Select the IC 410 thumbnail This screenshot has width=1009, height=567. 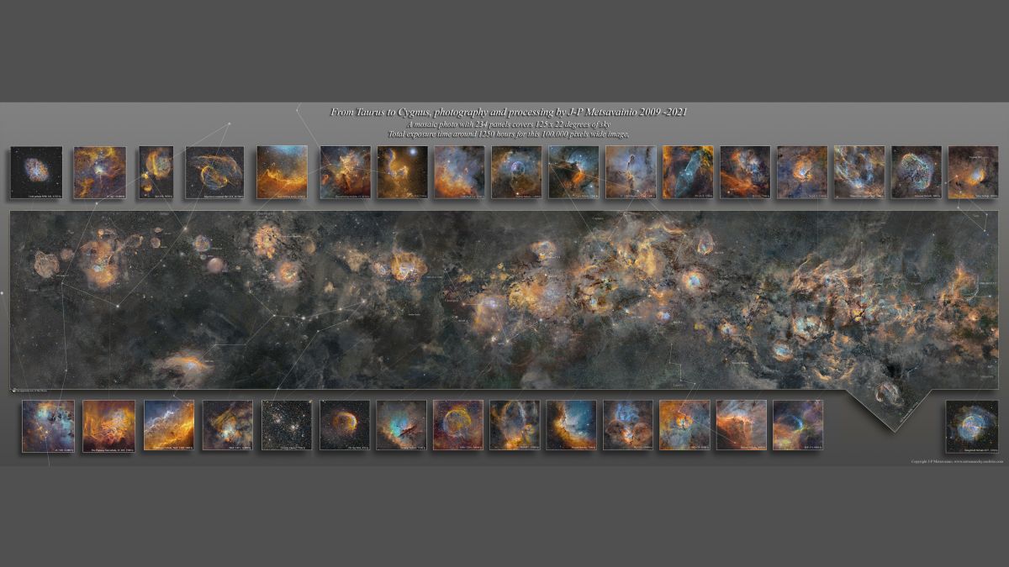pos(48,425)
